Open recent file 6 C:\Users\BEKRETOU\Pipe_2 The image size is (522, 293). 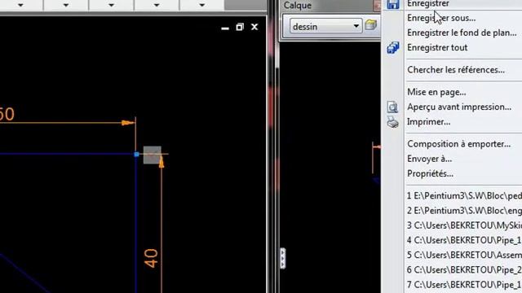tap(464, 269)
